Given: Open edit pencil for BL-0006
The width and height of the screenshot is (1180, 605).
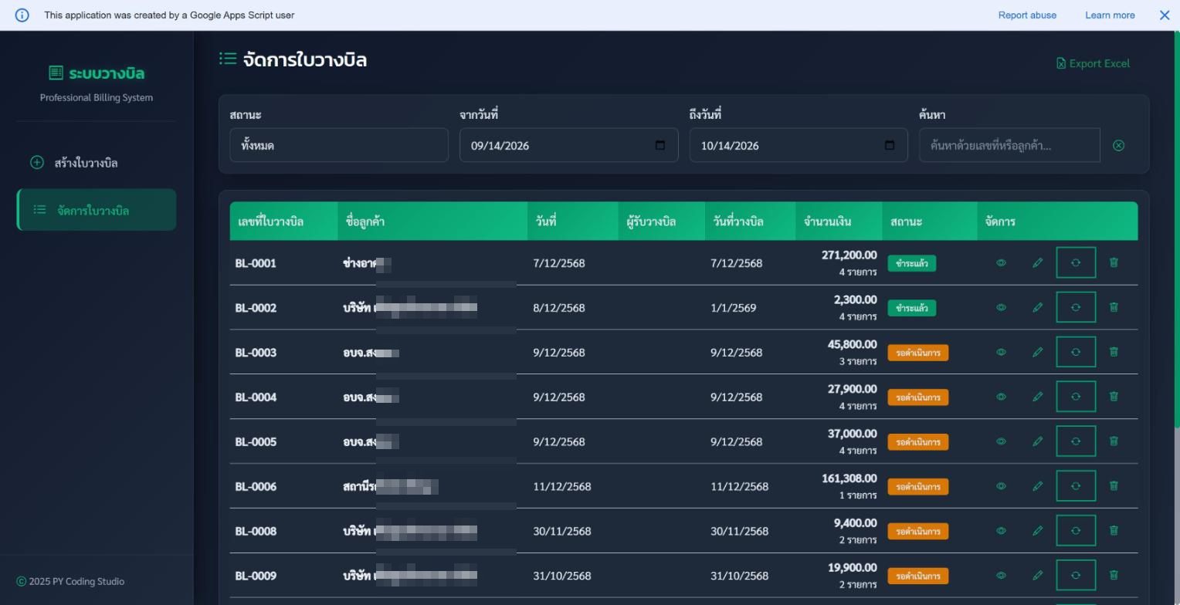Looking at the screenshot, I should pos(1037,486).
